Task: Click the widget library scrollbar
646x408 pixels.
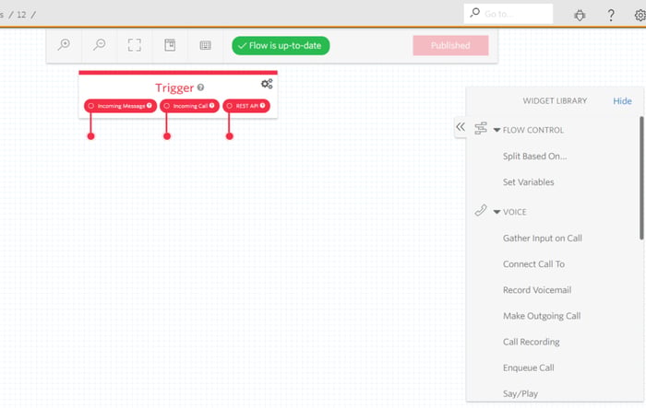Action: (641, 178)
